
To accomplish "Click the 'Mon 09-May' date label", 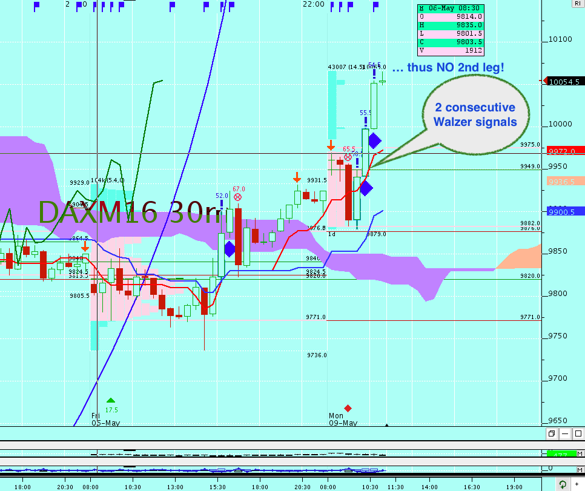I will coord(343,420).
